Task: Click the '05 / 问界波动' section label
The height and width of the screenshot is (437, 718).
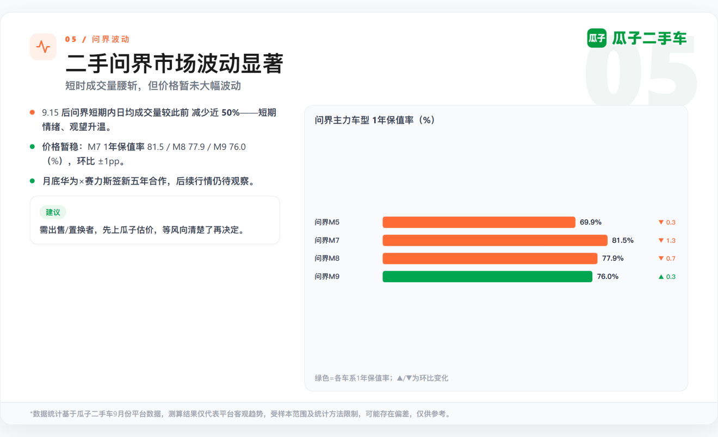Action: click(x=97, y=39)
